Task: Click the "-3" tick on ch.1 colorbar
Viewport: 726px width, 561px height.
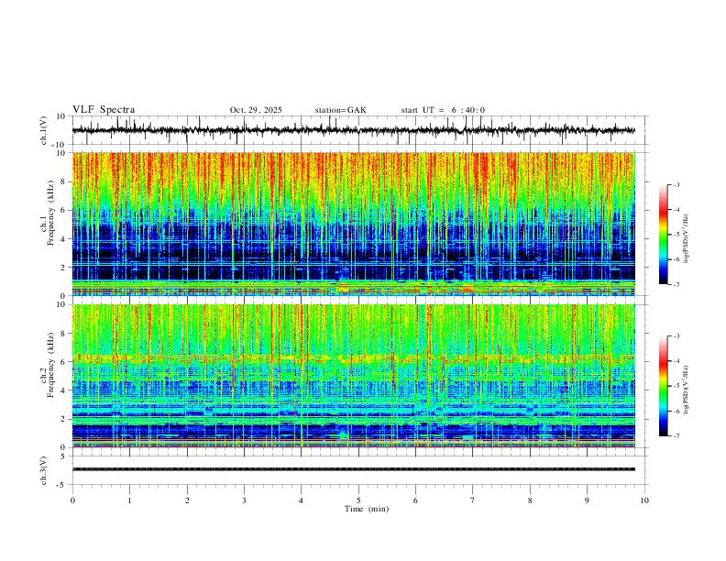Action: (676, 184)
